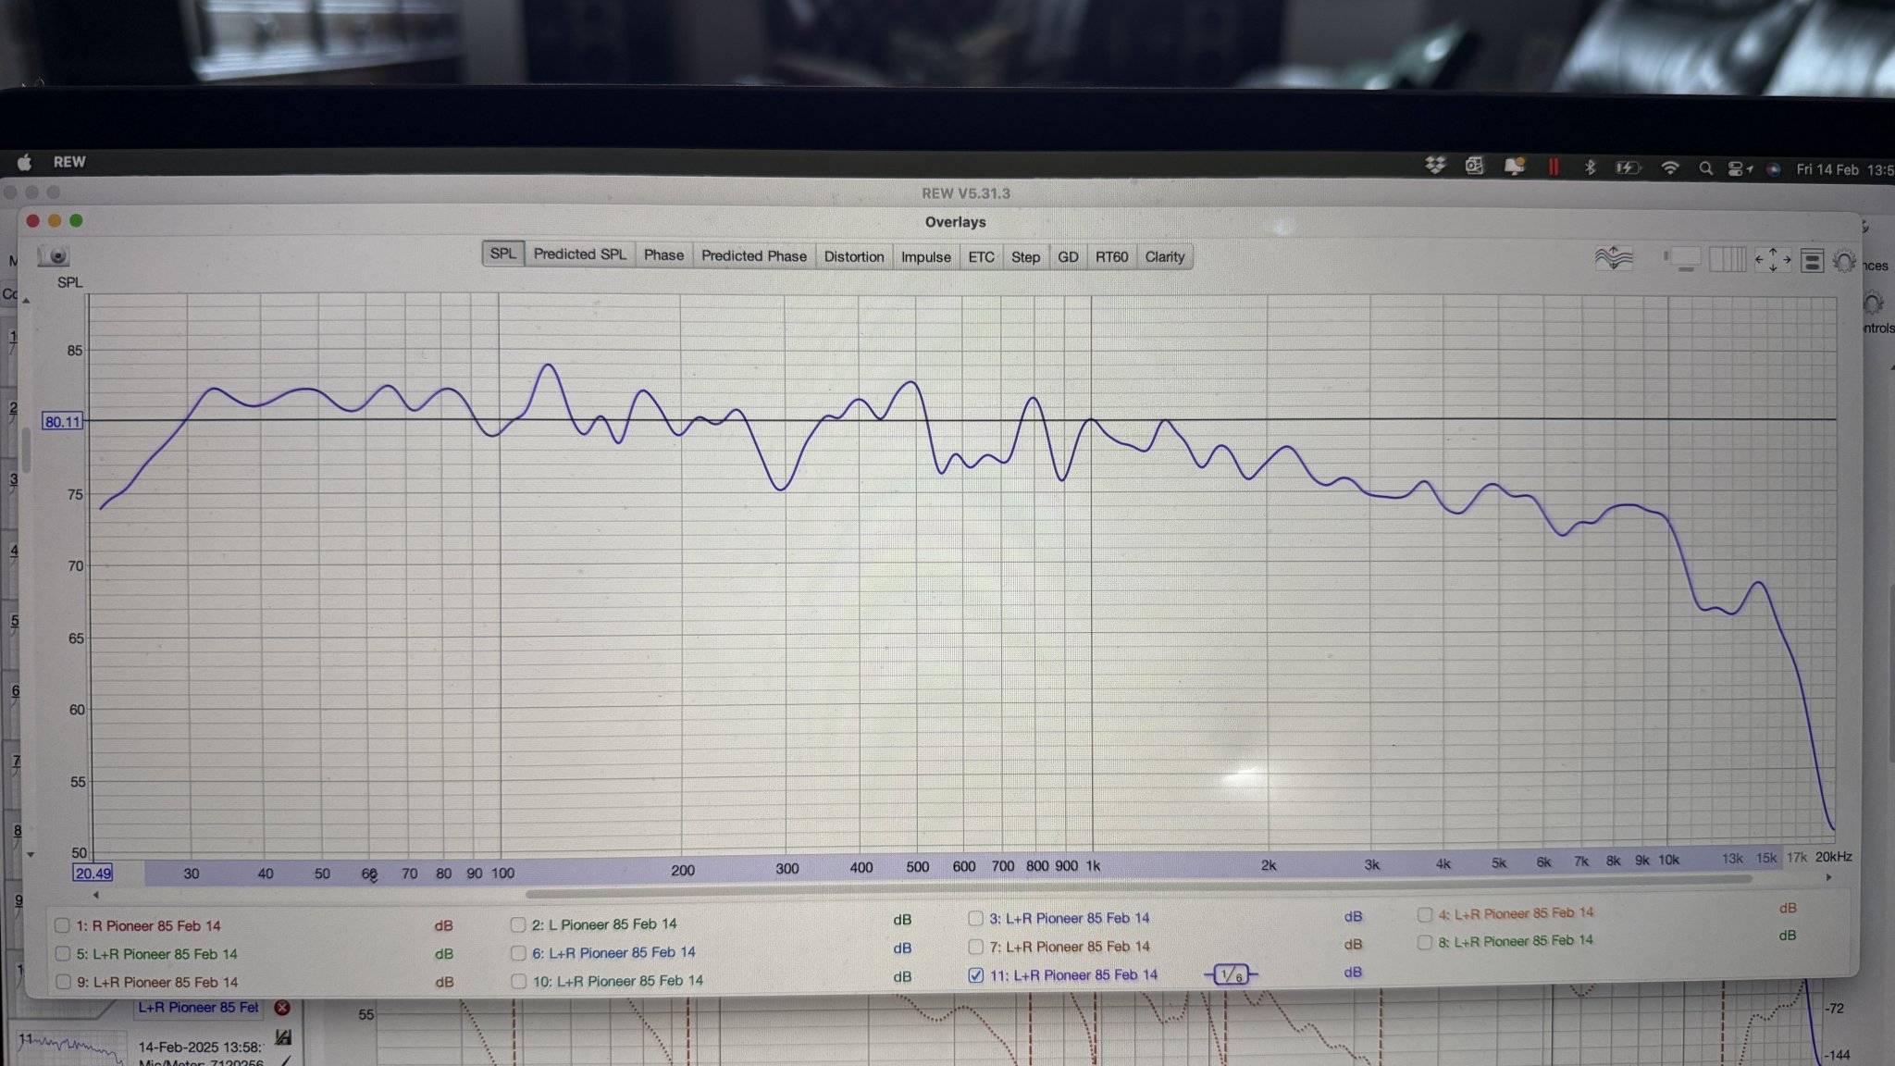1895x1066 pixels.
Task: Show trace 6: L+R Pioneer 85
Action: coord(518,952)
